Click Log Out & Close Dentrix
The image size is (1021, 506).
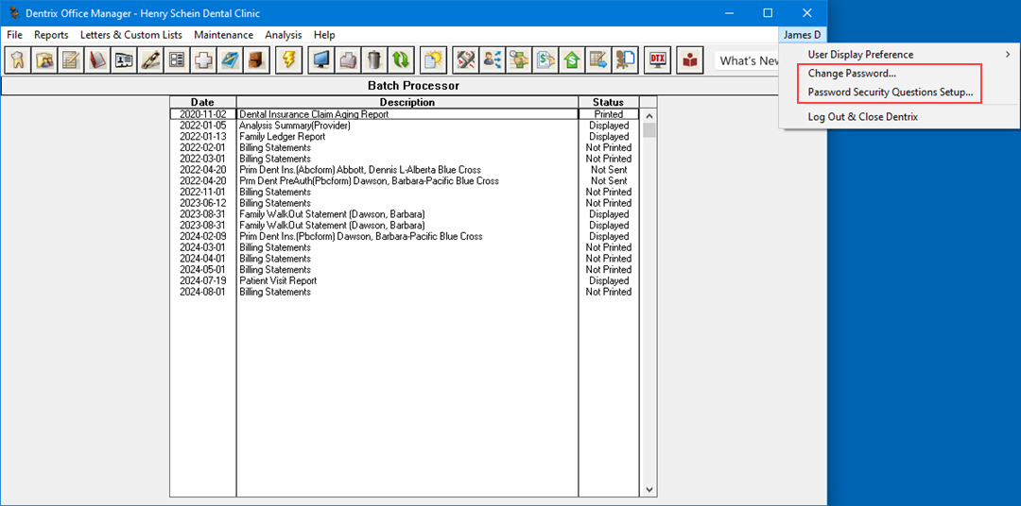862,117
